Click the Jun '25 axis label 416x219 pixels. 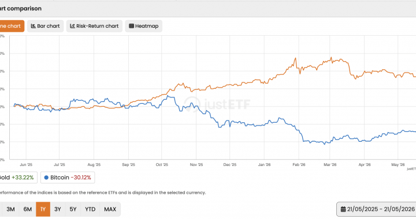[26, 164]
